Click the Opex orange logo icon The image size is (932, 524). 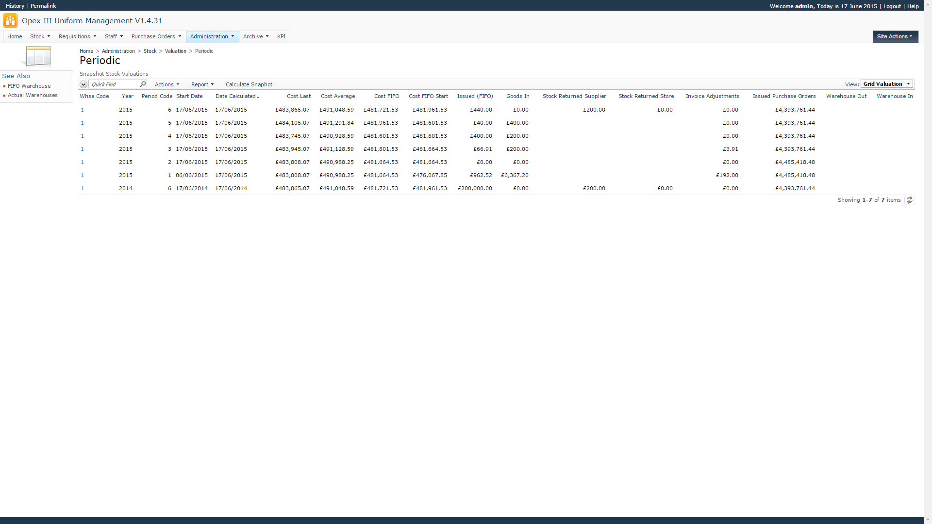10,21
